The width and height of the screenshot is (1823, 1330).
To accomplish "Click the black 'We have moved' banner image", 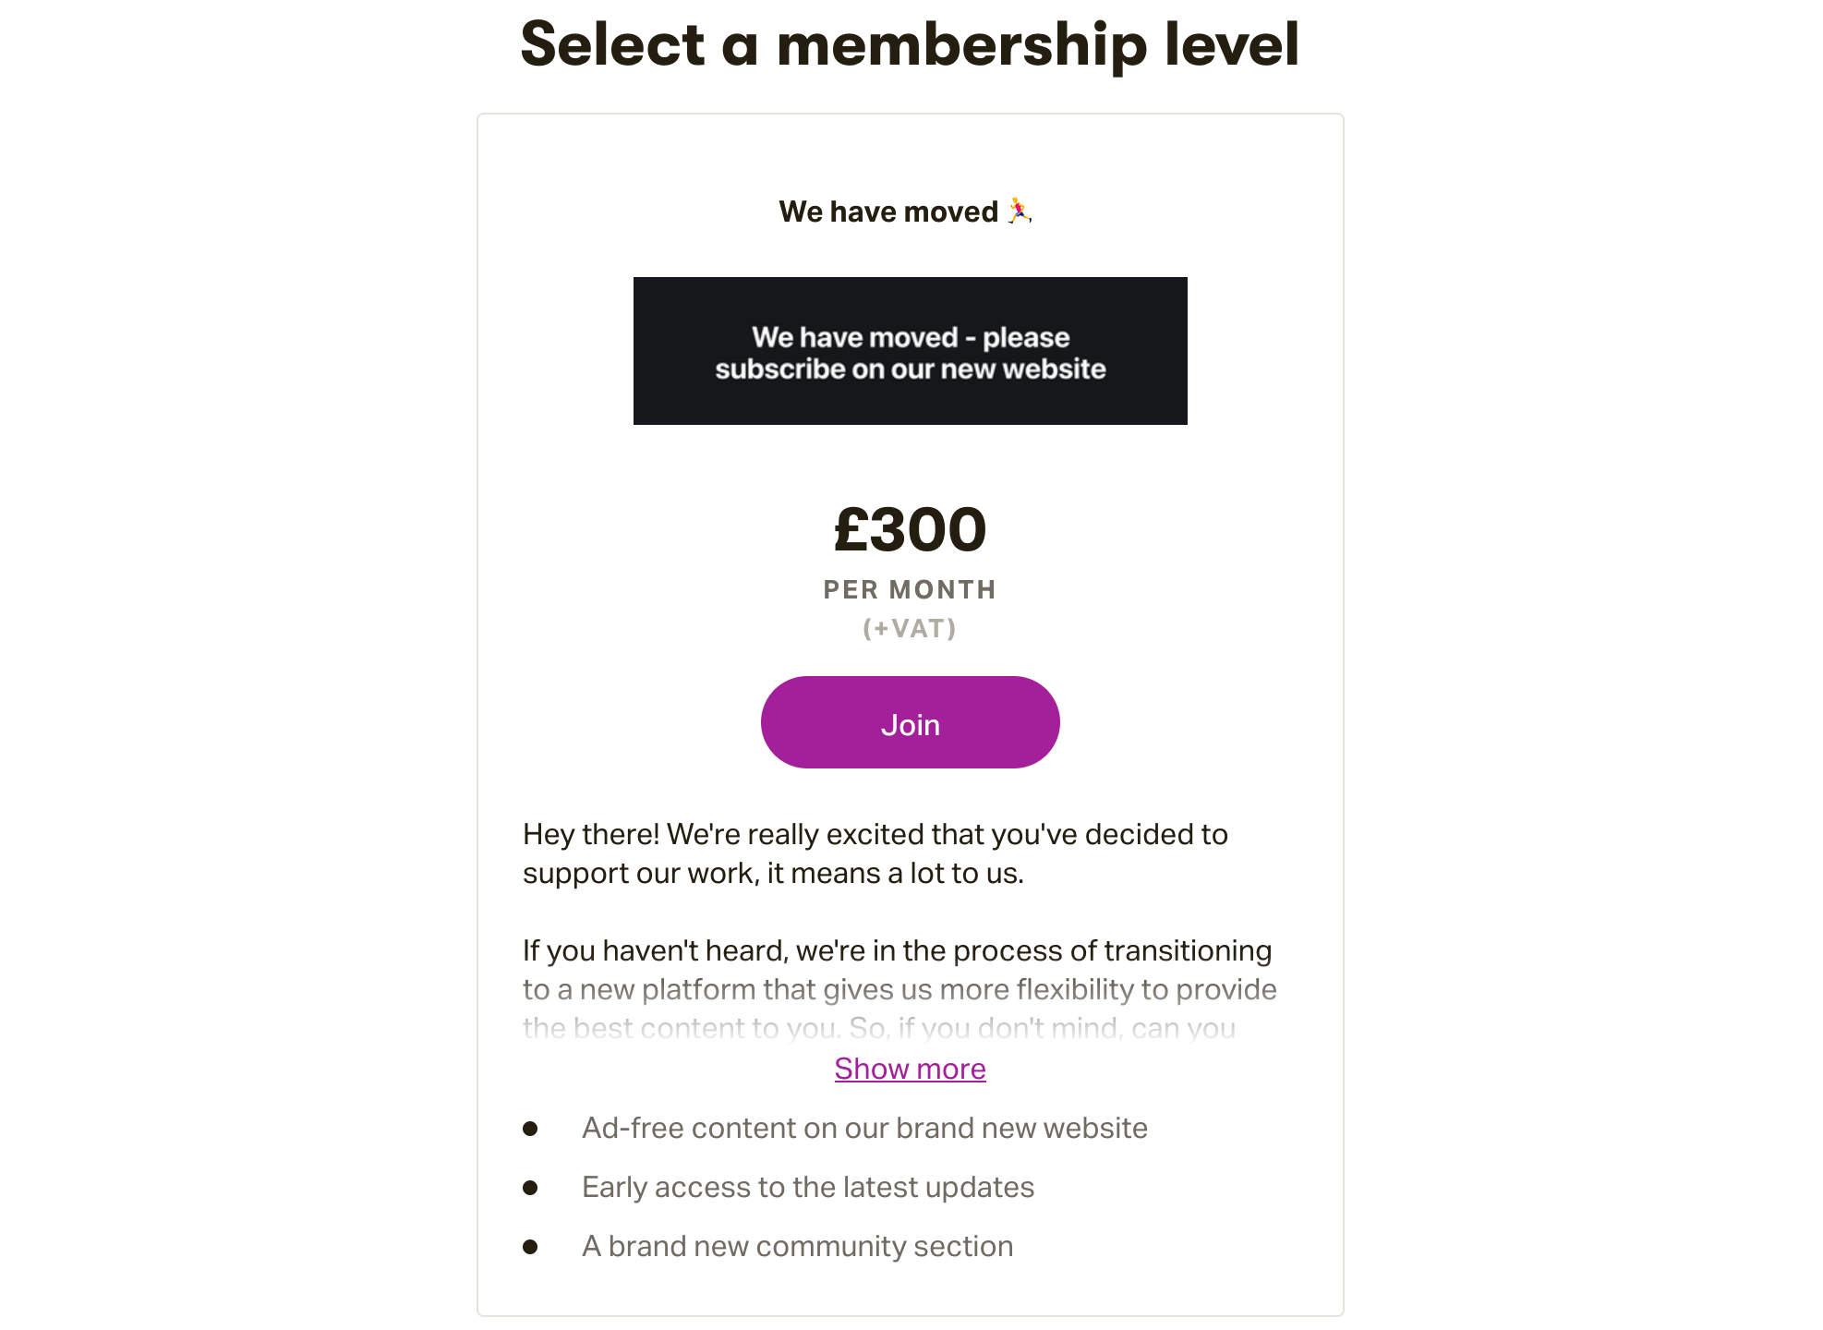I will 910,351.
